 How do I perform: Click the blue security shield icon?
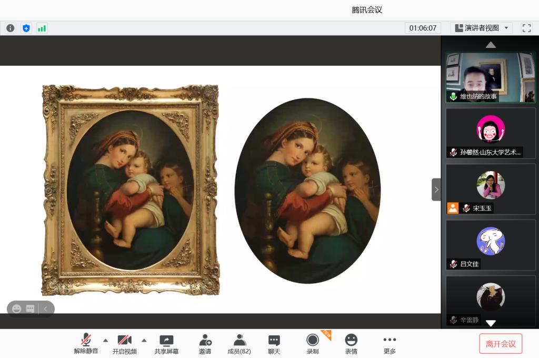click(x=26, y=28)
